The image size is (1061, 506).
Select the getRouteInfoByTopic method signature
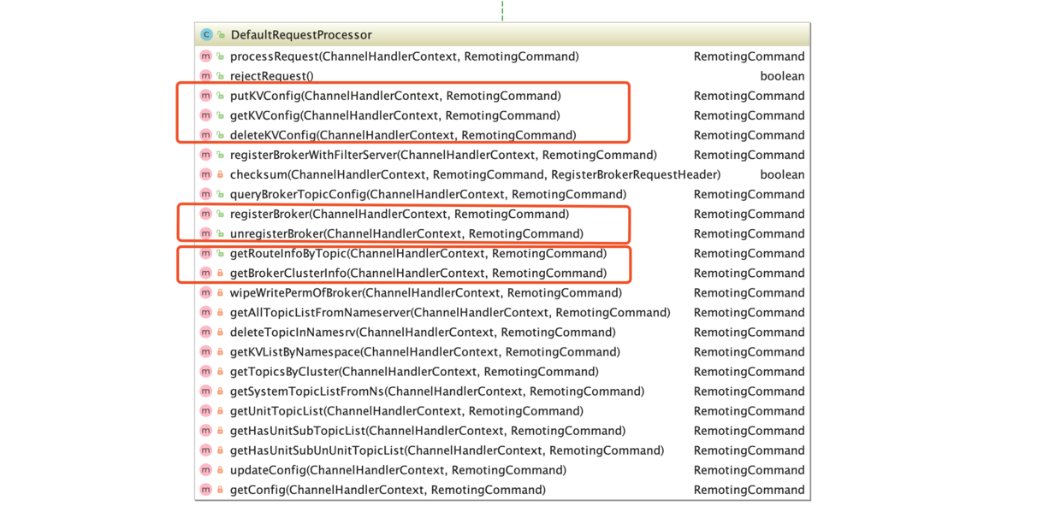click(418, 253)
